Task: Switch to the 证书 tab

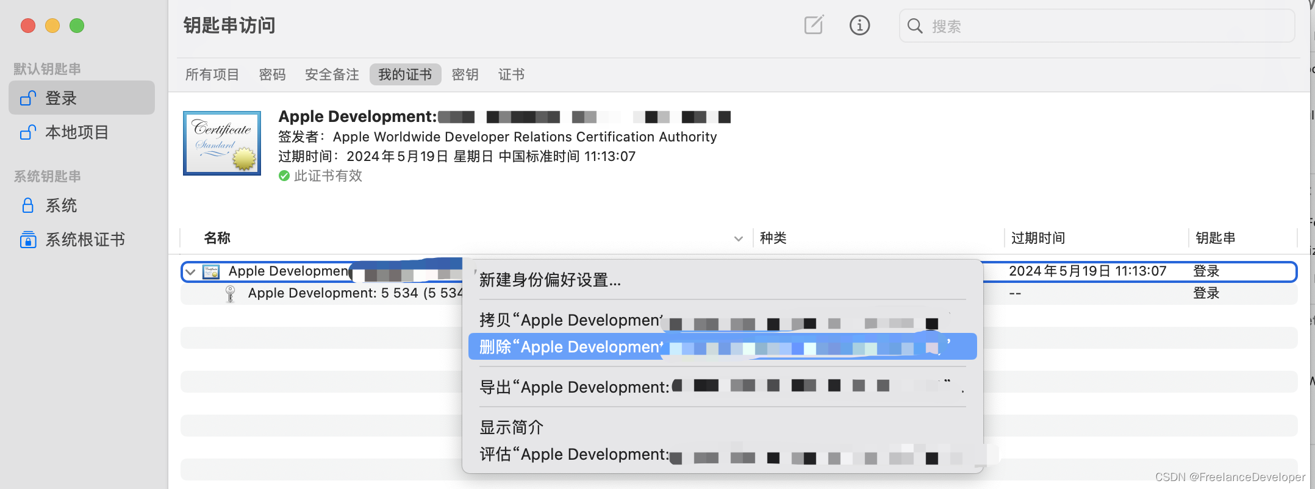Action: (x=511, y=74)
